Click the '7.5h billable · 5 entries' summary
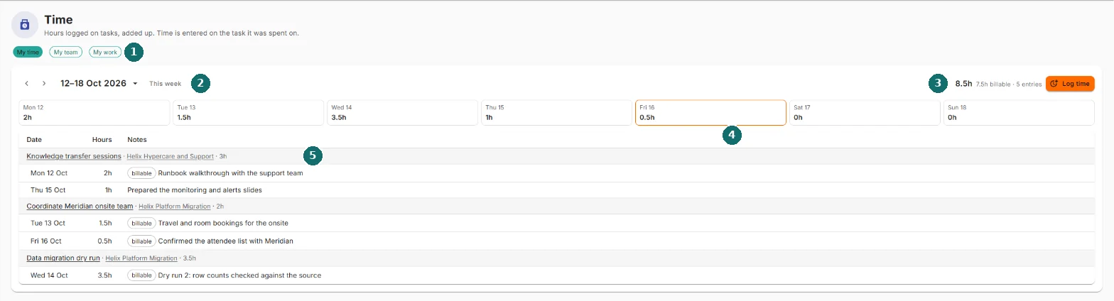 (1009, 84)
